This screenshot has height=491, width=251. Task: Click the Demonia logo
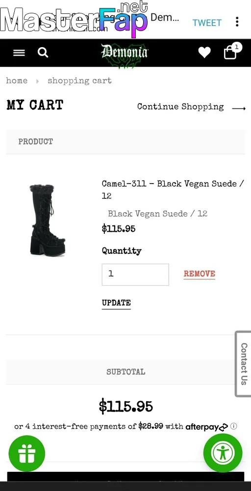click(125, 53)
